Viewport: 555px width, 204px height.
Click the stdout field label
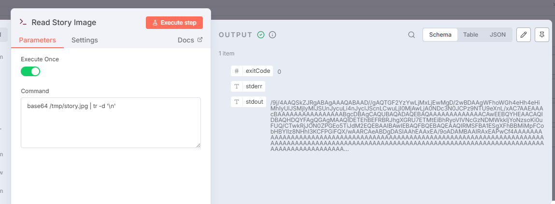(255, 102)
